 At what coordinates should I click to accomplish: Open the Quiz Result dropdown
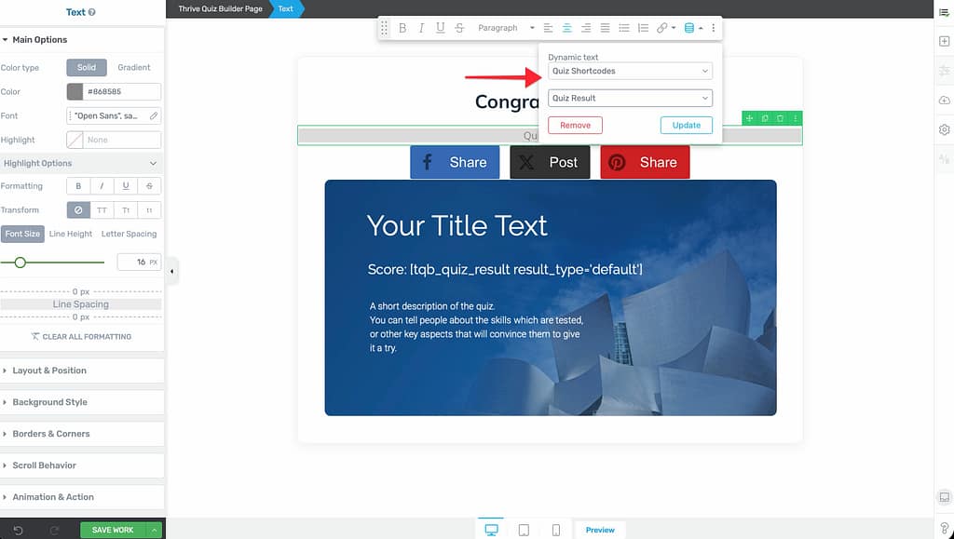pyautogui.click(x=630, y=98)
